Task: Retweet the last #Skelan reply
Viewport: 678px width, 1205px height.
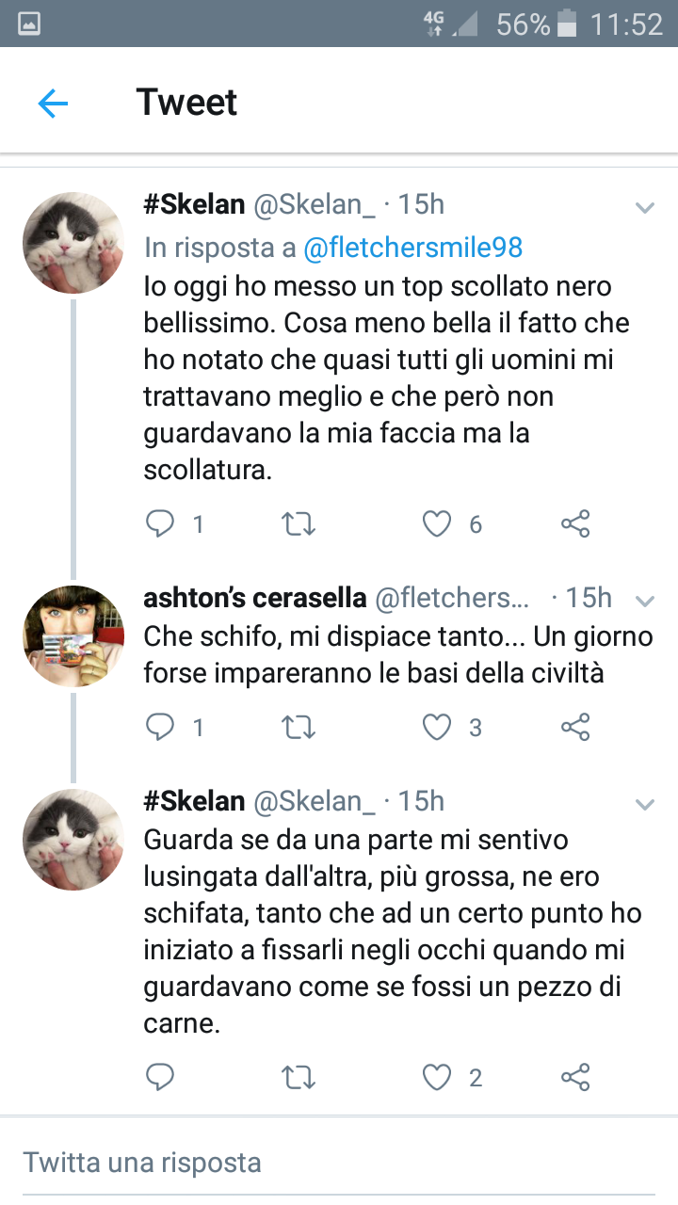Action: 299,1077
